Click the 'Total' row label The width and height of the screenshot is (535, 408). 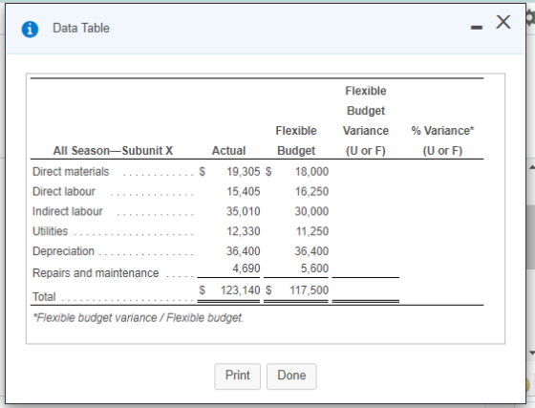point(44,296)
